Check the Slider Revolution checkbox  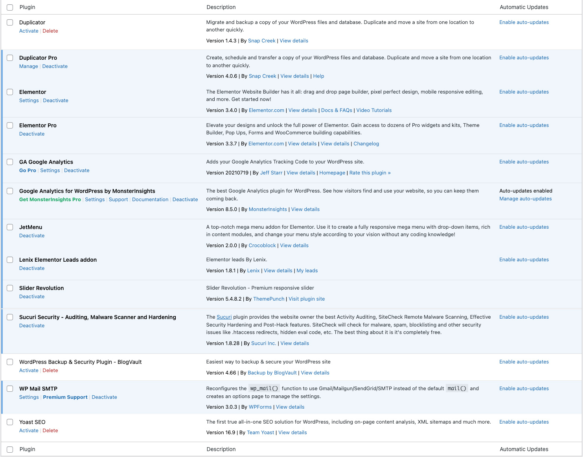point(10,288)
